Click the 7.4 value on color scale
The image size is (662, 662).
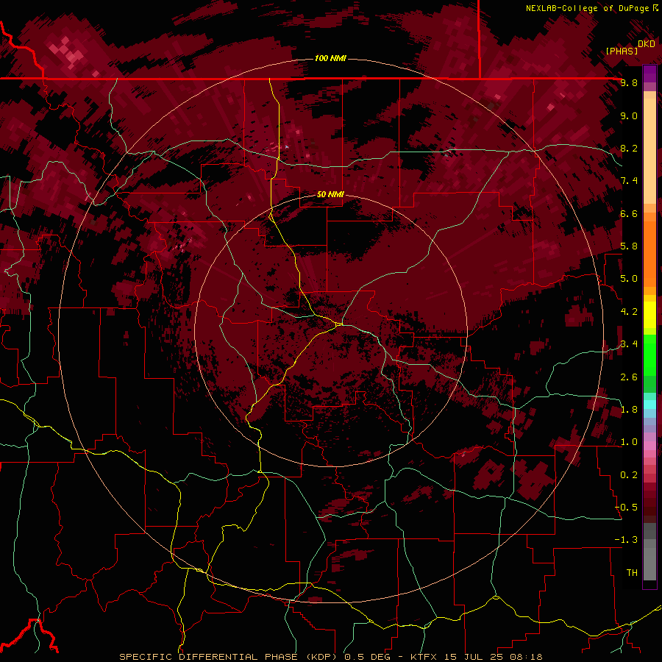[x=629, y=181]
